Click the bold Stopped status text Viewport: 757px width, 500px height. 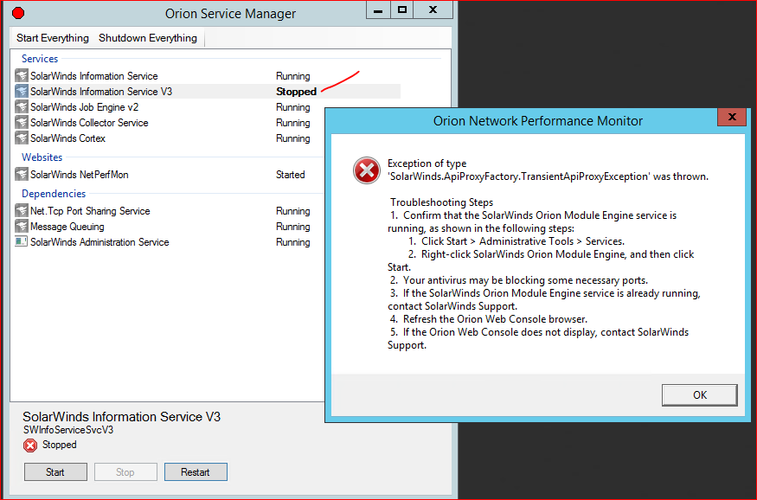coord(296,91)
